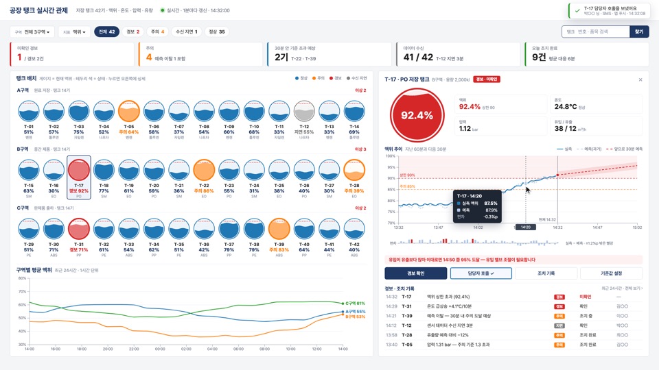
Task: Select tank T-25 gauge icon
Action: 279,170
